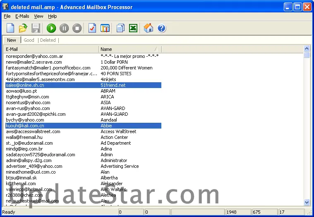Select the sales@online.sh.cn row
This screenshot has height=217, width=314.
[83, 85]
